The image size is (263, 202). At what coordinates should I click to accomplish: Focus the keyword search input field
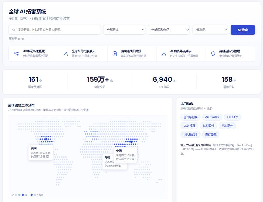pos(55,30)
